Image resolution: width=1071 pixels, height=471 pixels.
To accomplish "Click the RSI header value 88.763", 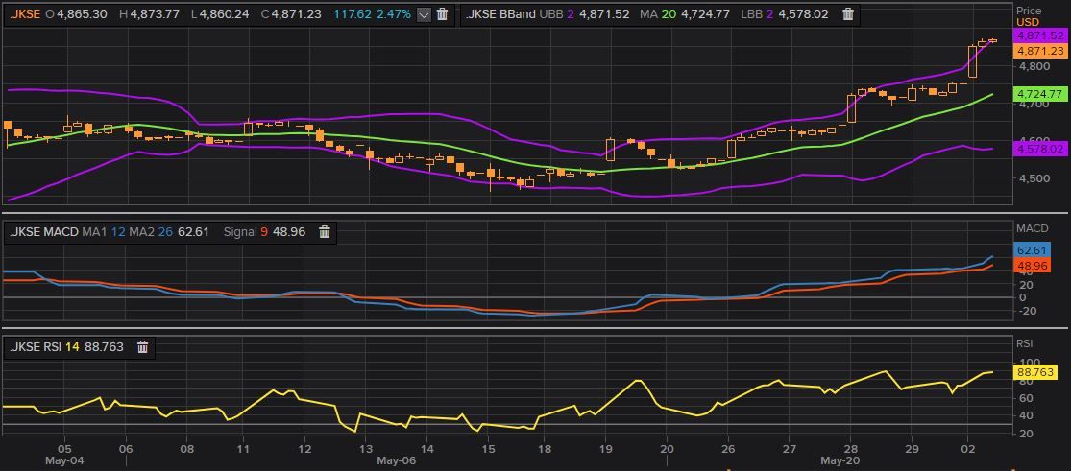I will (103, 346).
